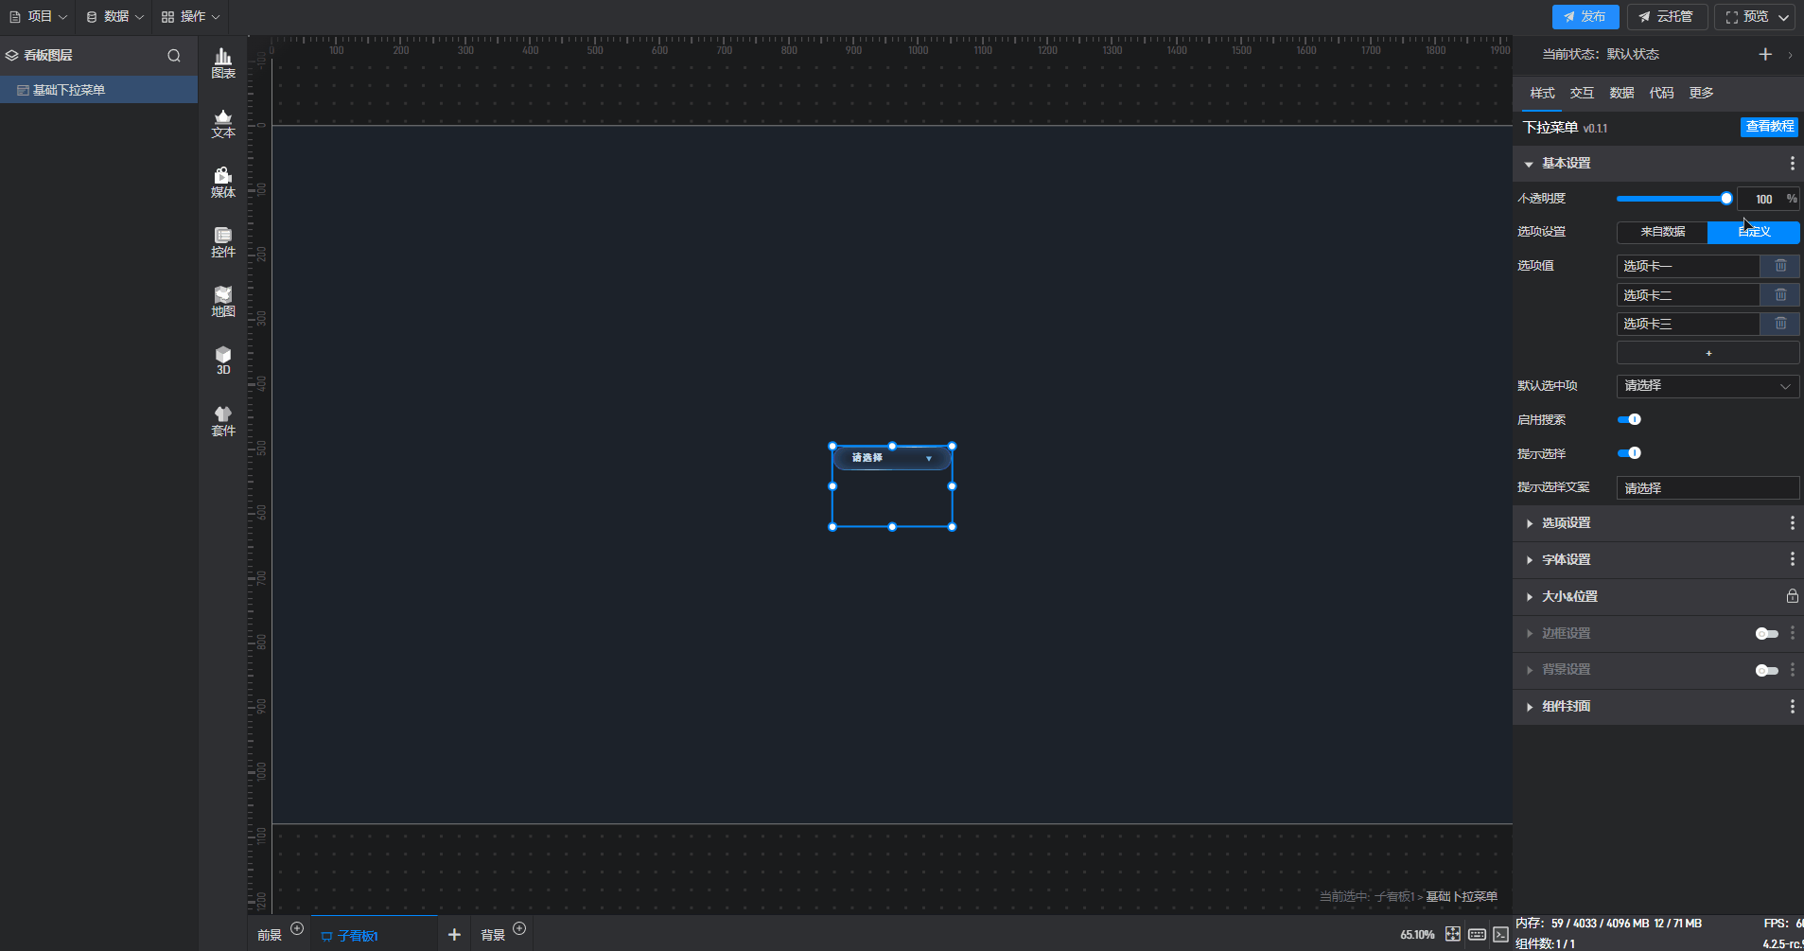Select 来自数据 option source

point(1662,232)
